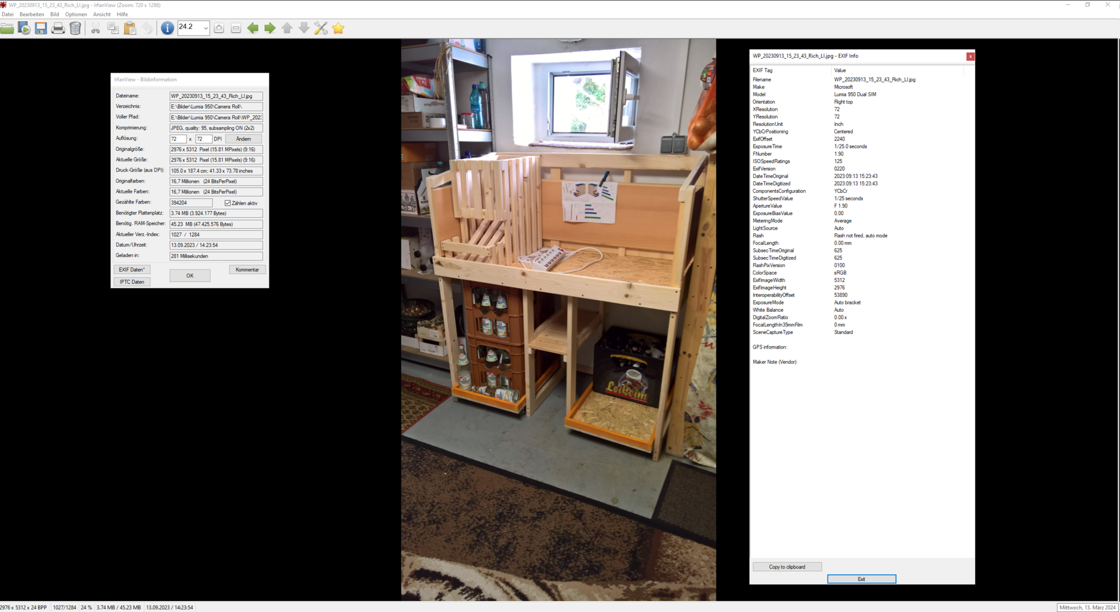Click the save floppy disk icon
Screen dimensions: 1120x612
[x=41, y=28]
